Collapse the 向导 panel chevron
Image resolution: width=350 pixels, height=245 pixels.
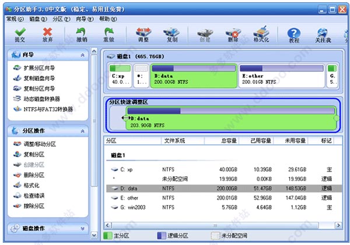tap(82, 55)
